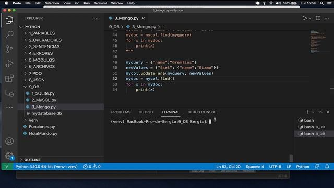Screen dimensions: 334x188
Task: Open feedback icon in status bar
Action: (x=317, y=167)
